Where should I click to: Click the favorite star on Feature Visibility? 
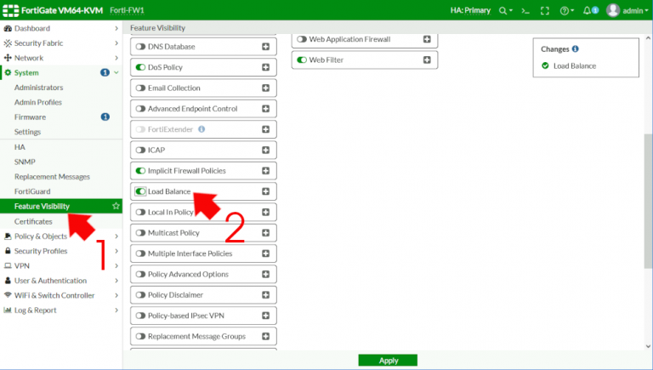click(116, 206)
